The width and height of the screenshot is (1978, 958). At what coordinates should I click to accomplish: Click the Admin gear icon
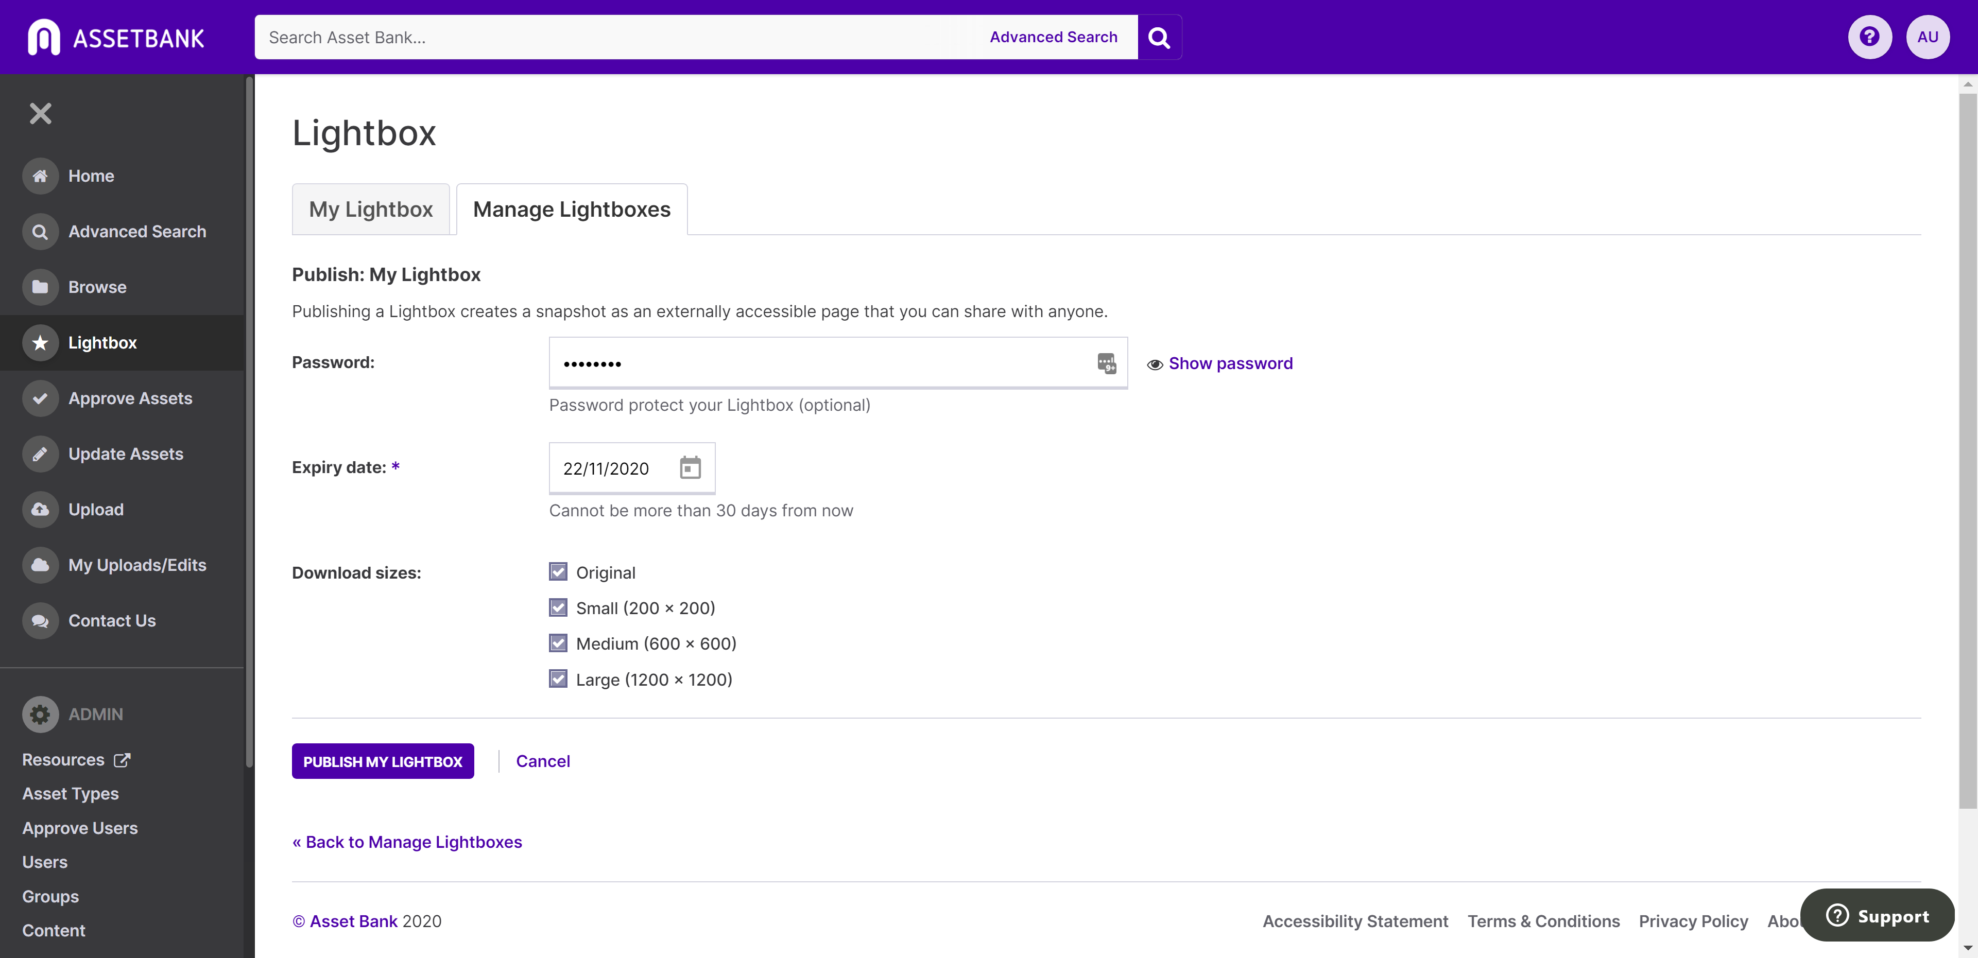41,715
